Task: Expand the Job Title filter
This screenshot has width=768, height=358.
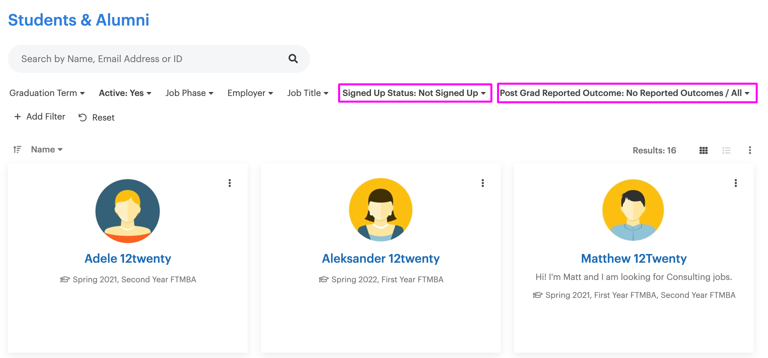Action: coord(308,93)
